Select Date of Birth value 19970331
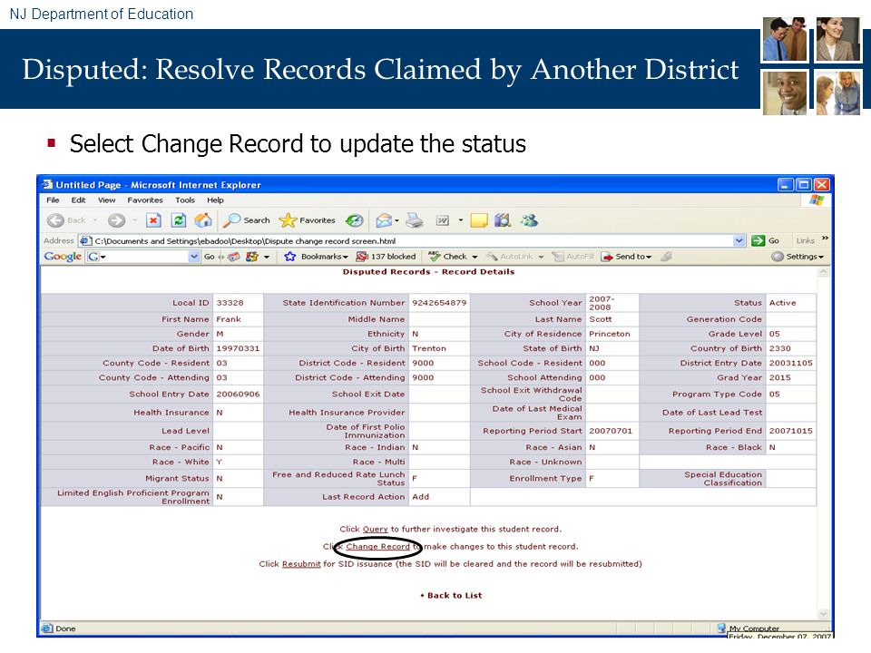Screen dimensions: 871x653 pyautogui.click(x=238, y=348)
